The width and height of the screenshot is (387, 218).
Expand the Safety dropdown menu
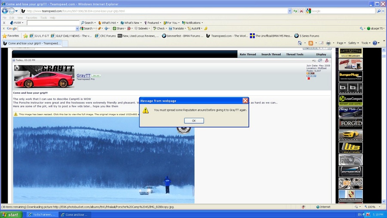coord(353,43)
